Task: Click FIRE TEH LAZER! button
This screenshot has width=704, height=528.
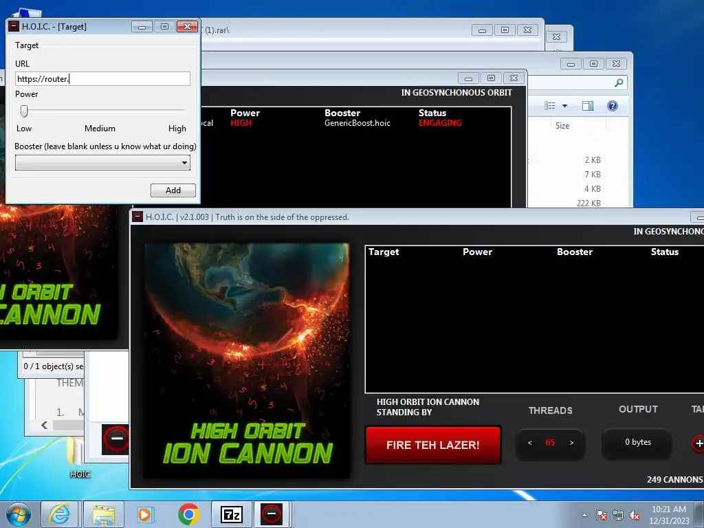Action: tap(433, 445)
